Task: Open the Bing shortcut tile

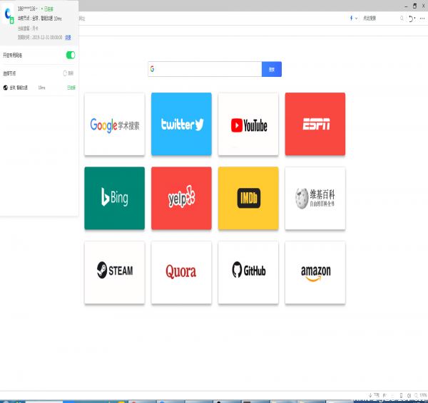Action: (x=114, y=198)
